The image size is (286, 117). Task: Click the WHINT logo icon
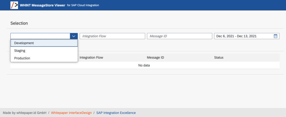[14, 5]
